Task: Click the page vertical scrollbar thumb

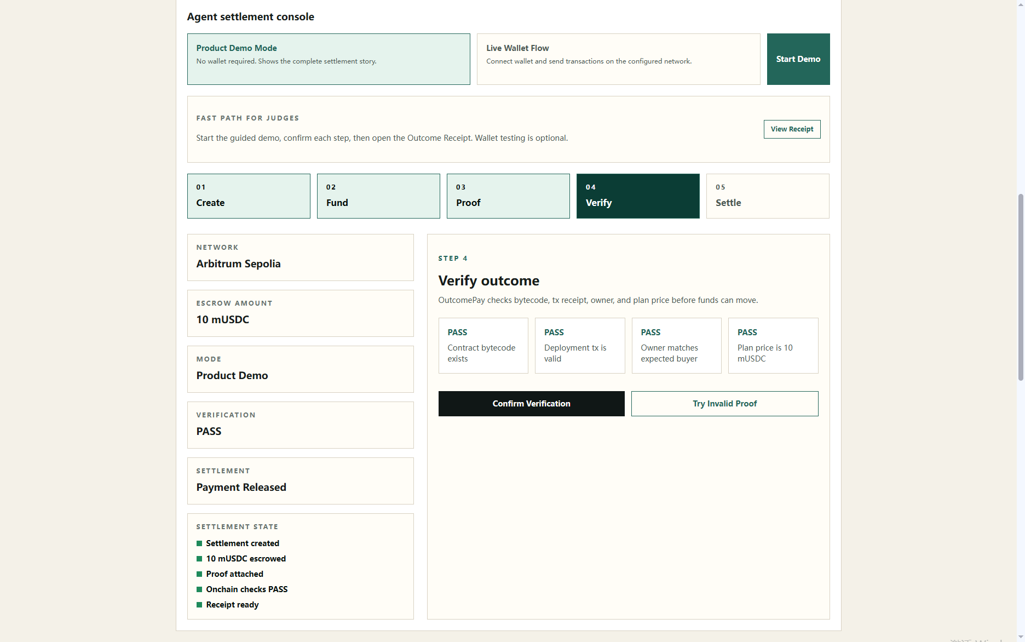Action: tap(1021, 287)
